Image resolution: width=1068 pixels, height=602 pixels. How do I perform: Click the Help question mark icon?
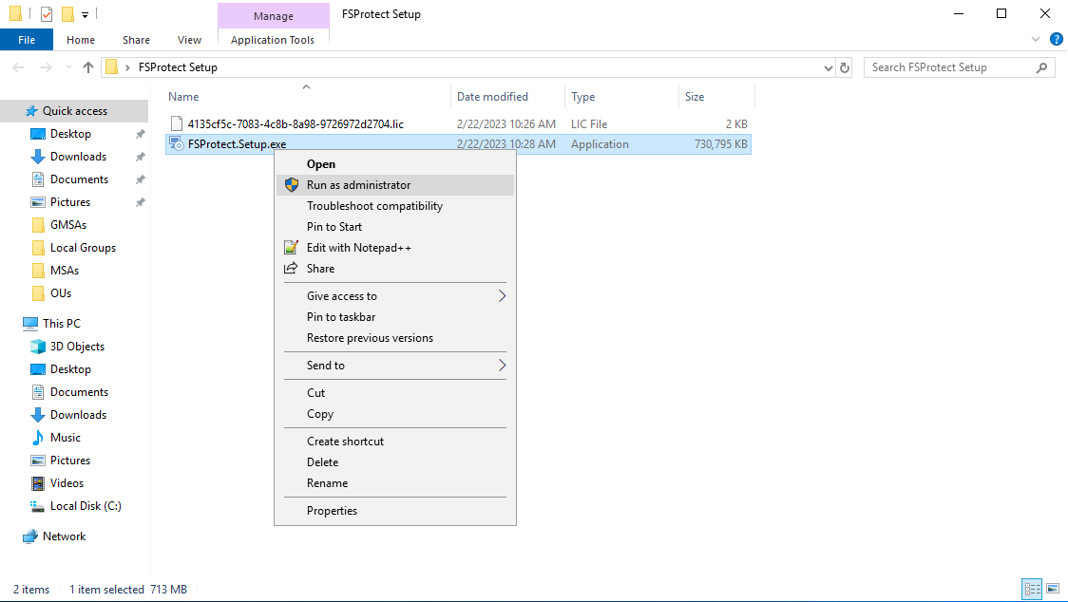tap(1056, 40)
